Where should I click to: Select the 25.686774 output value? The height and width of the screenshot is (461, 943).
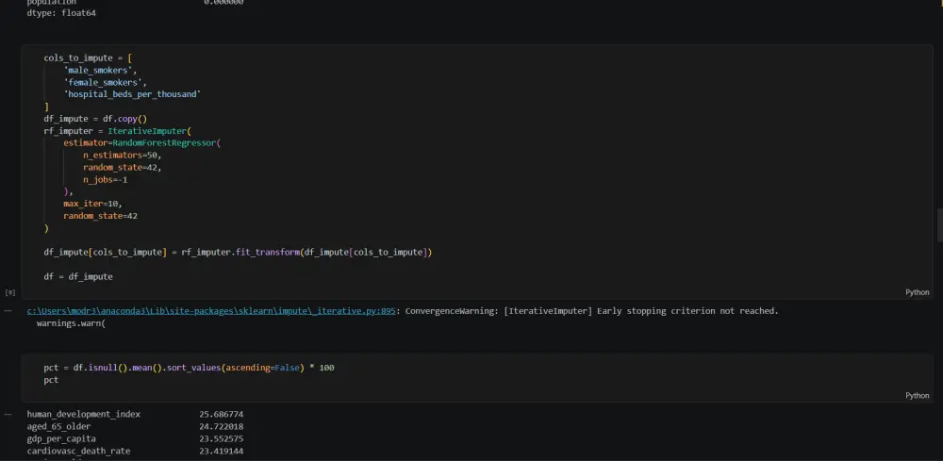click(x=222, y=414)
